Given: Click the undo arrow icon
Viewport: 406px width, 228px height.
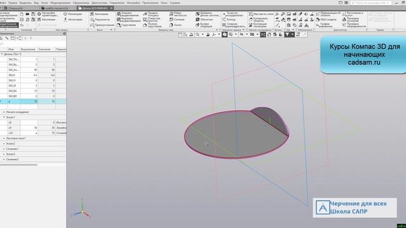Looking at the screenshot, I should tap(22, 25).
